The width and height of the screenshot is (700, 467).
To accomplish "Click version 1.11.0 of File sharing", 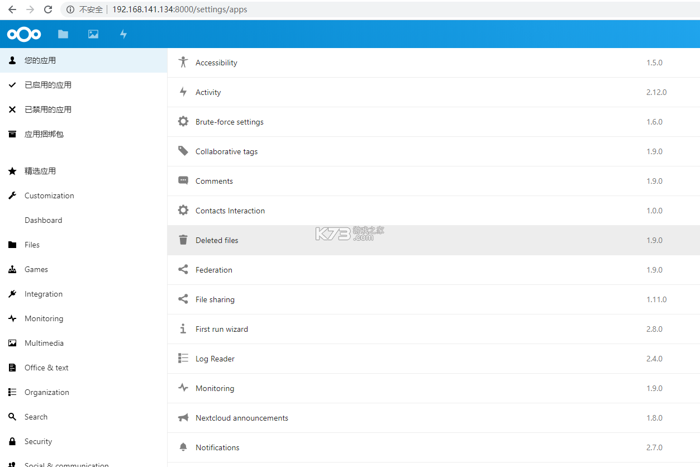I will tap(656, 299).
